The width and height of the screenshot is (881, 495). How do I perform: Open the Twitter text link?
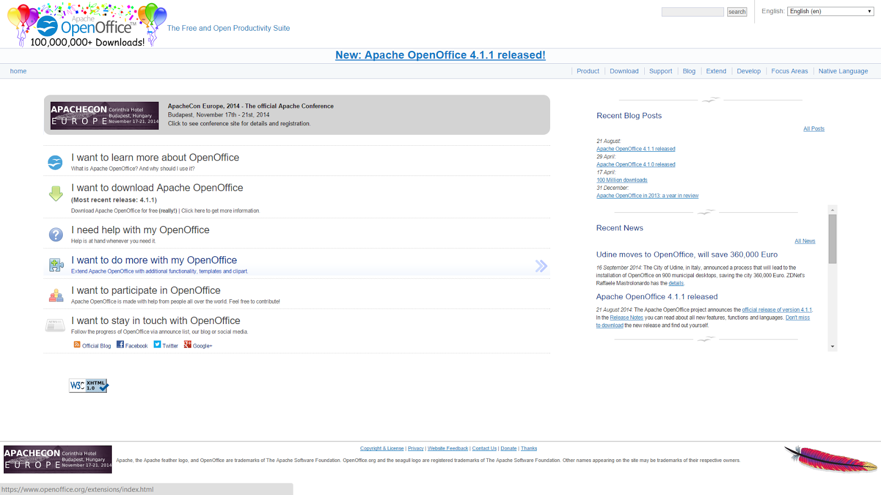tap(170, 346)
